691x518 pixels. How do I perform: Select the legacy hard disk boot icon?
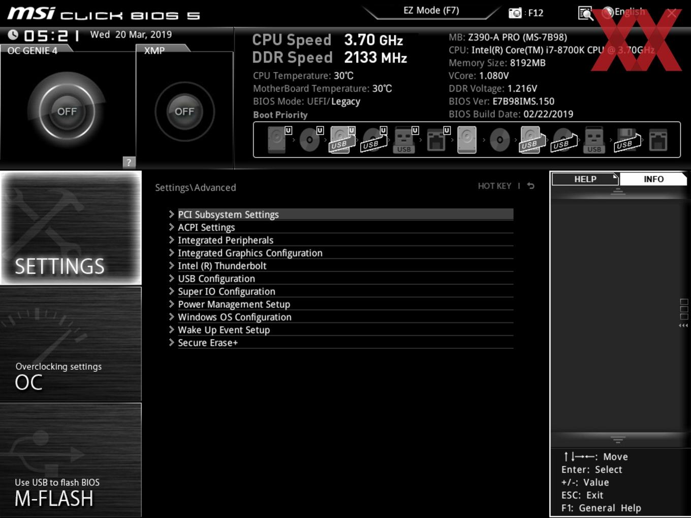(467, 139)
